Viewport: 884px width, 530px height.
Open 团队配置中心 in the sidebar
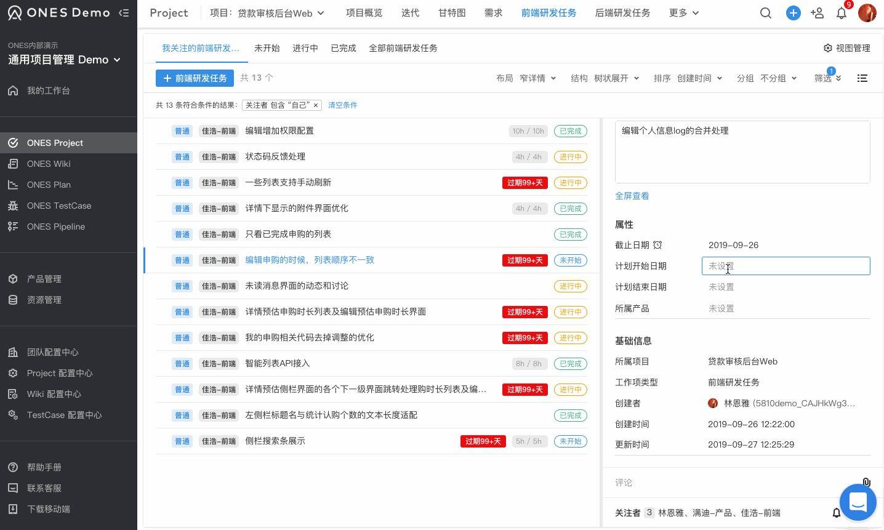pyautogui.click(x=52, y=352)
